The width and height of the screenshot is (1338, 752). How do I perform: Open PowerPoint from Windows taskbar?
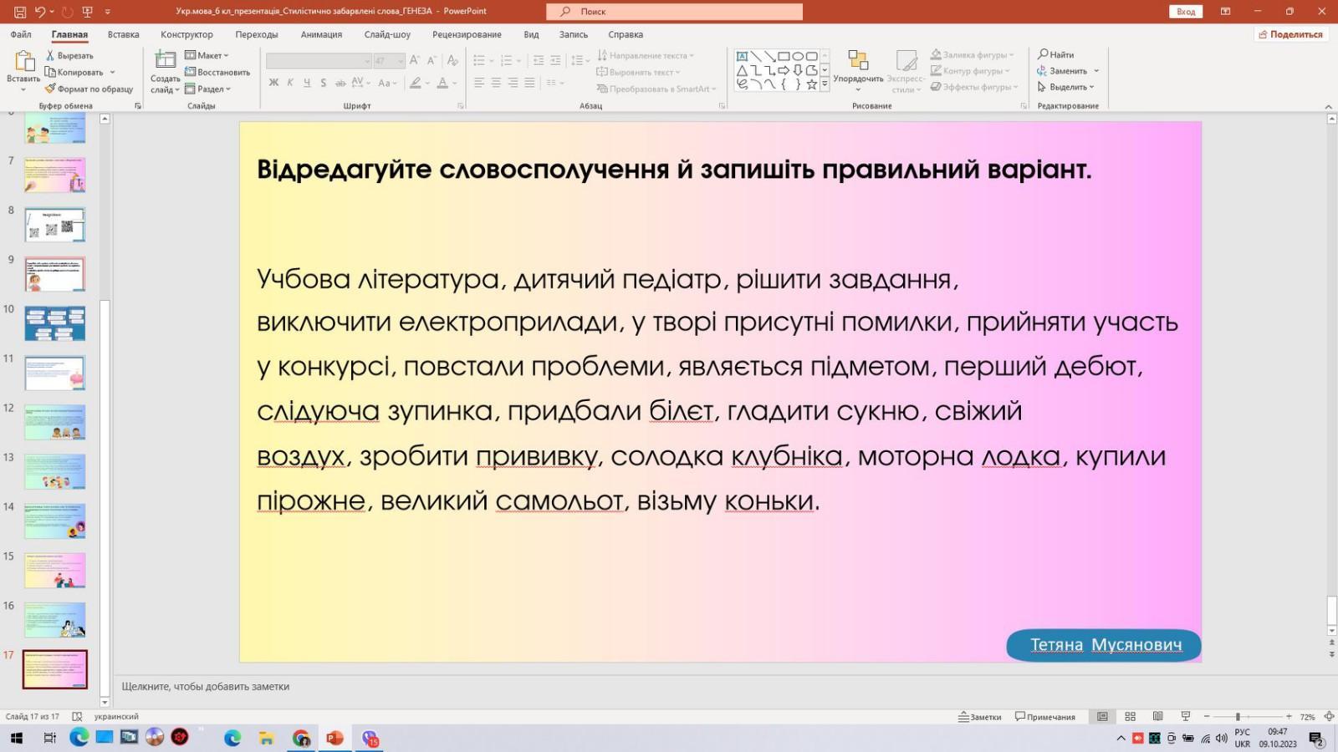tap(334, 738)
